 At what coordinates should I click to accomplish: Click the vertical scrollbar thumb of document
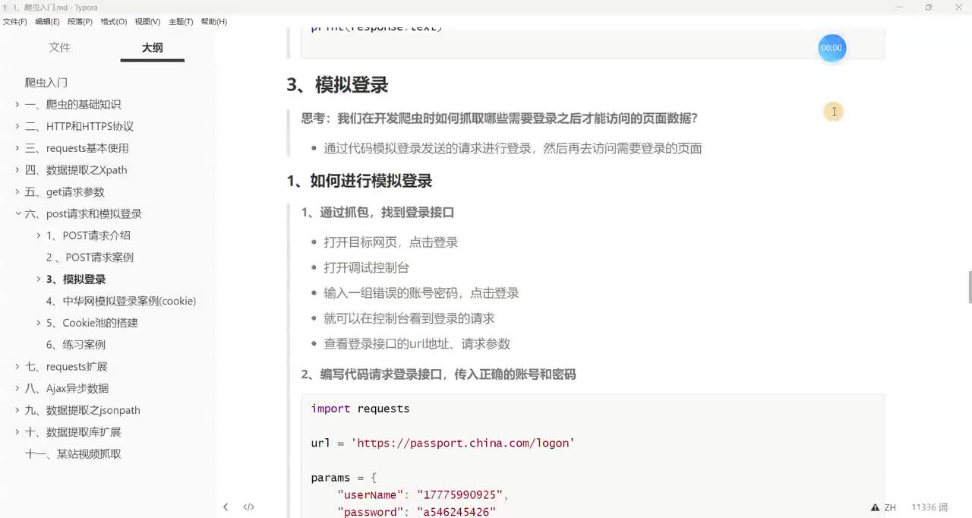pyautogui.click(x=969, y=286)
